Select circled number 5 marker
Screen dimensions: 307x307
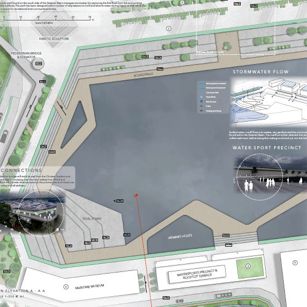click(295, 262)
